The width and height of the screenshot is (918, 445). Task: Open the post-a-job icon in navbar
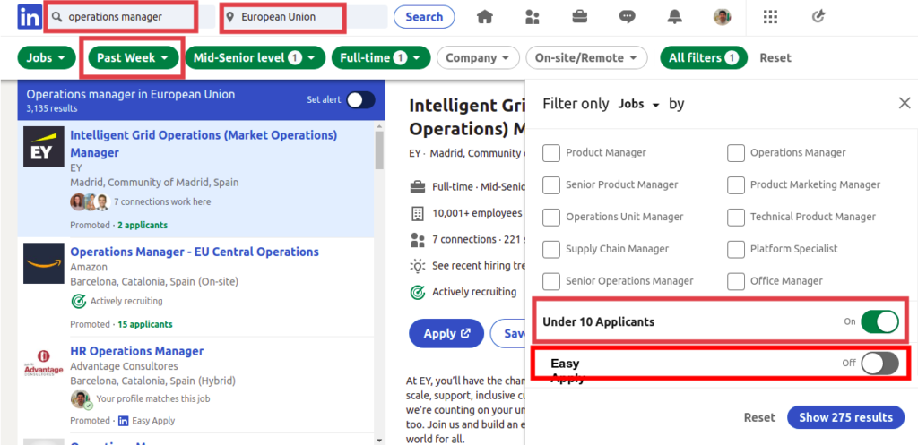(x=818, y=17)
